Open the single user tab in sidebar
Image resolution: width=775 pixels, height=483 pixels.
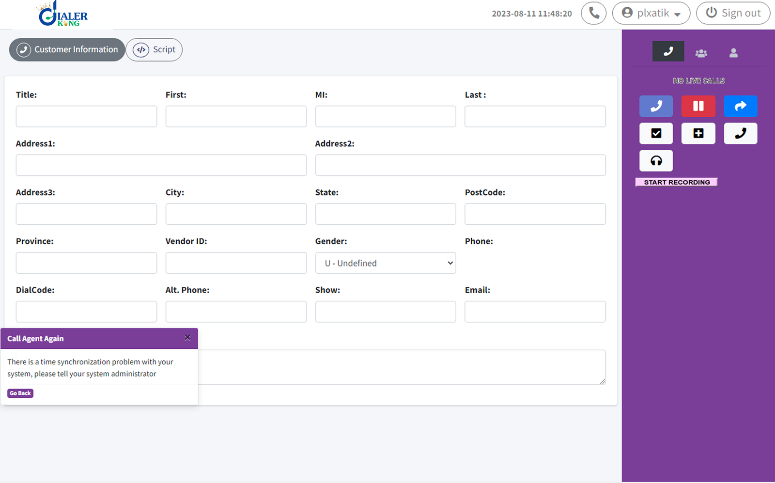pyautogui.click(x=733, y=53)
